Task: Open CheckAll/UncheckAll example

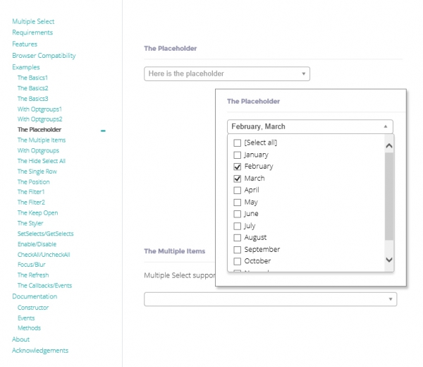Action: 44,255
